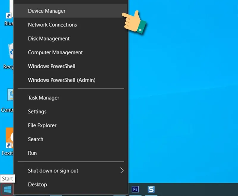Launch Windows PowerShell
The image size is (238, 196).
point(51,66)
